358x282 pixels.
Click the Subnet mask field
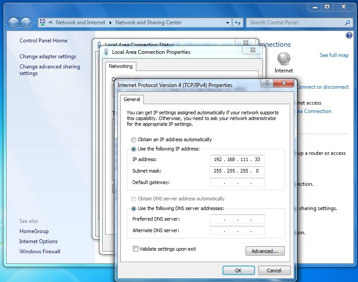point(237,171)
